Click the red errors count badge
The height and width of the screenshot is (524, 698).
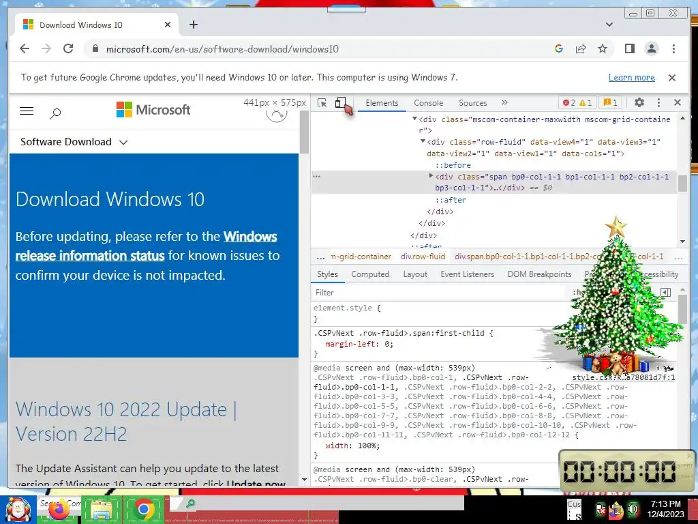569,103
